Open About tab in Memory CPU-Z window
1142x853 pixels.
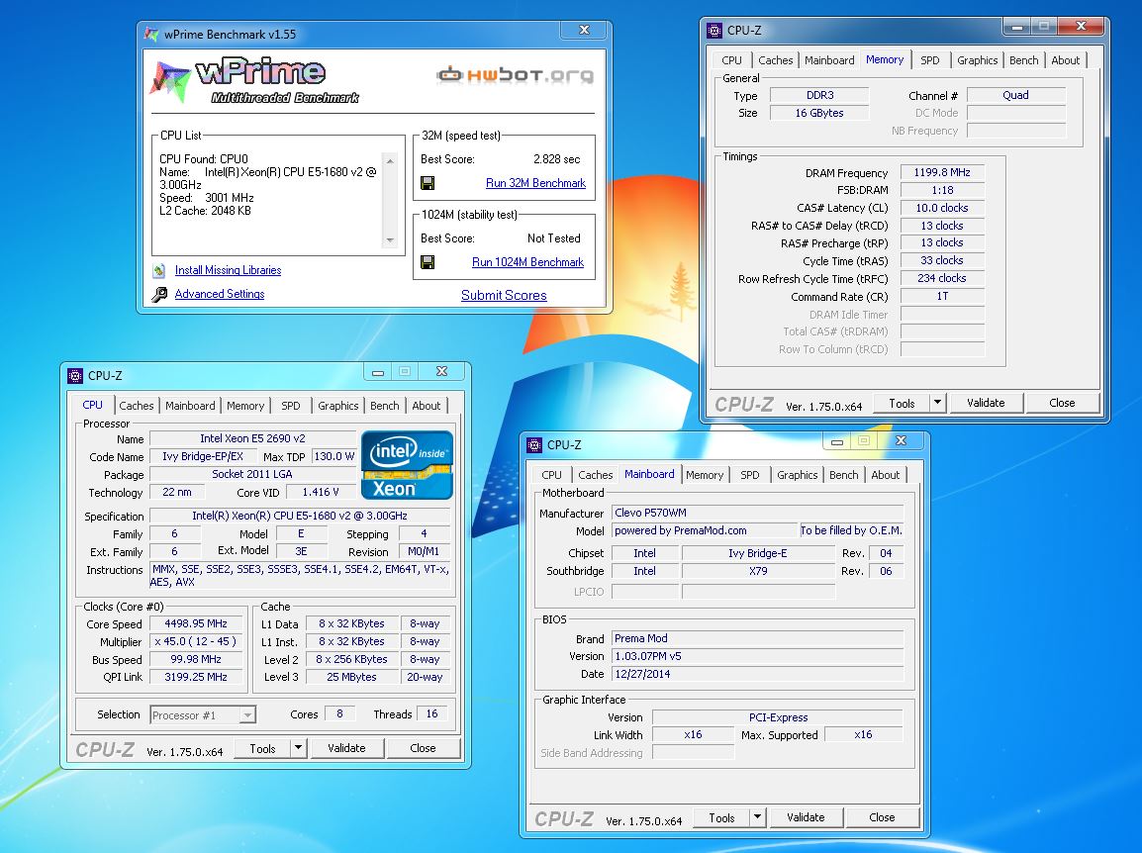click(1065, 60)
